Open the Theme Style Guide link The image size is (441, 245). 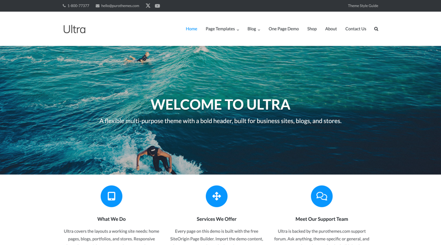coord(363,6)
